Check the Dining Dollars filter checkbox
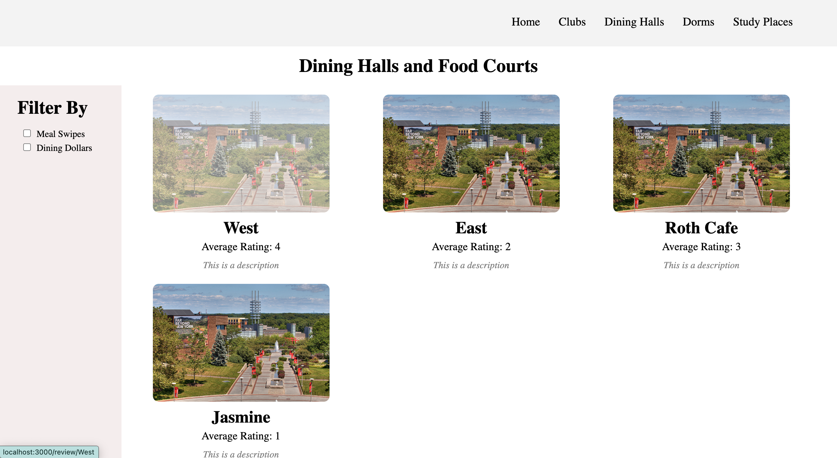The image size is (837, 458). point(27,147)
